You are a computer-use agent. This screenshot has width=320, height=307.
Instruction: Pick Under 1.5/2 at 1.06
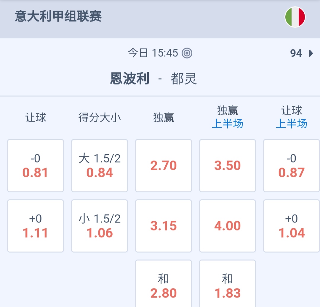pos(100,226)
